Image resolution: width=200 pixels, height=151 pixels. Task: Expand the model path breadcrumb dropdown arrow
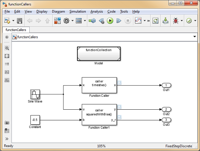click(x=195, y=37)
